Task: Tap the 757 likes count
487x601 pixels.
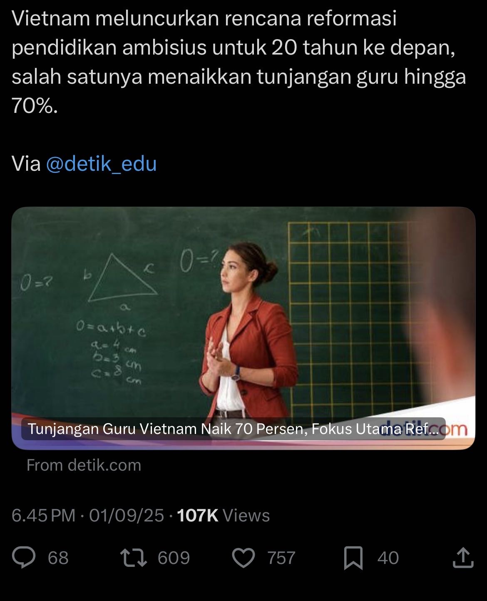Action: pos(281,558)
